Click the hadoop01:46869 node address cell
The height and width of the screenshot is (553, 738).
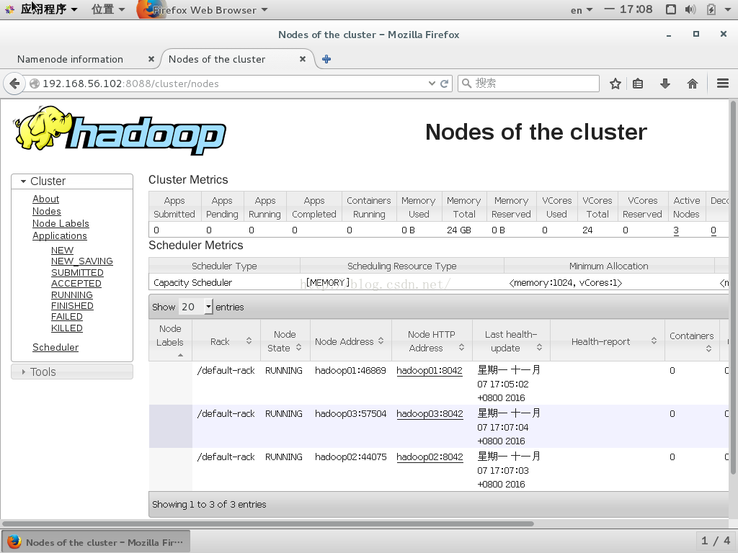click(x=351, y=371)
